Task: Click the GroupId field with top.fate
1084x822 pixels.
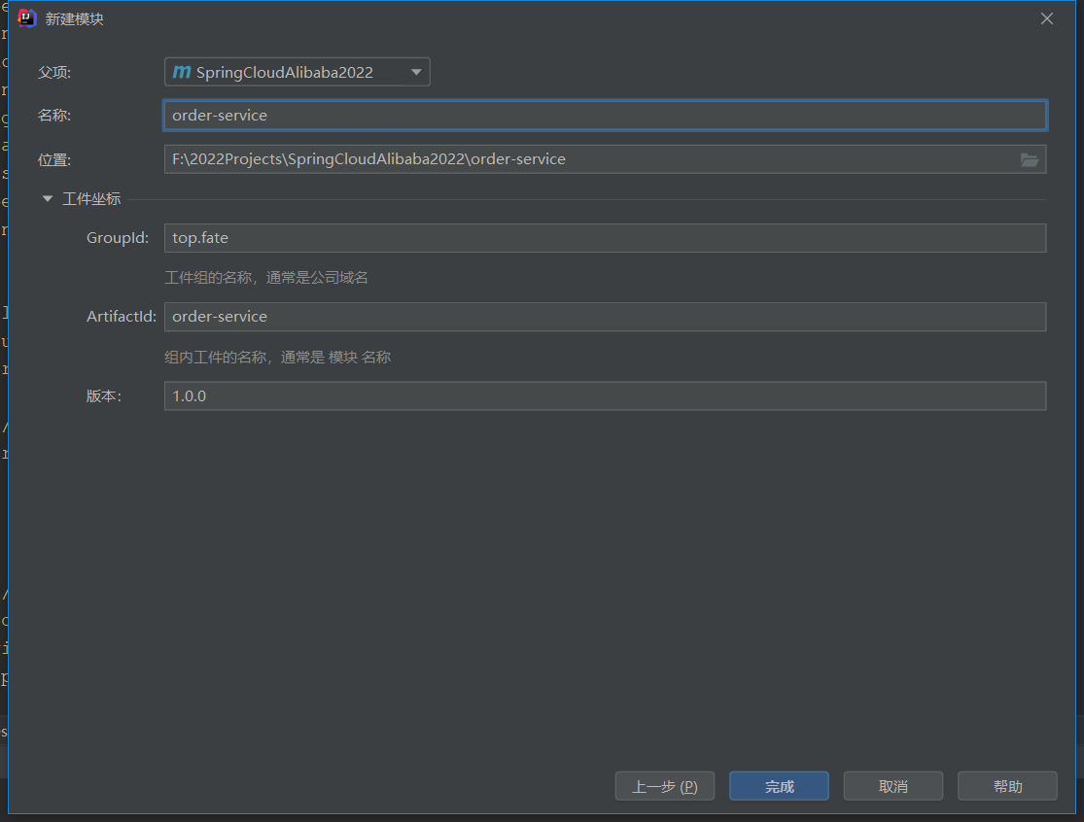Action: pyautogui.click(x=605, y=238)
